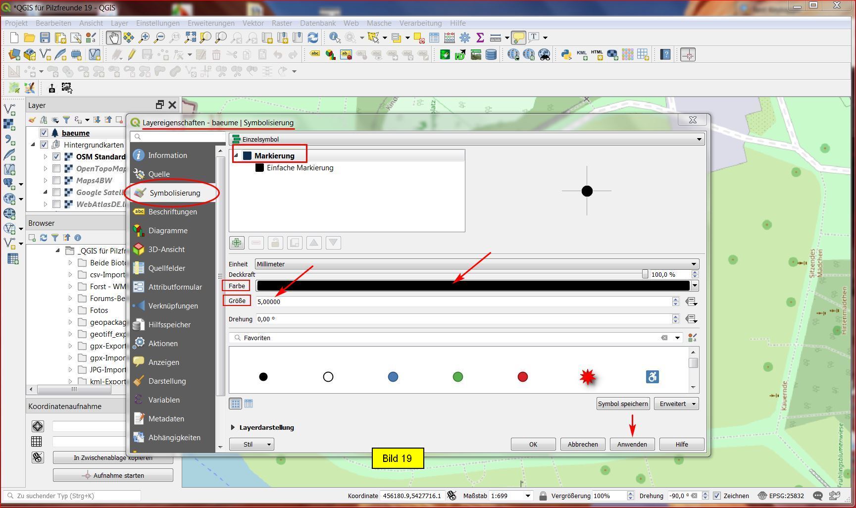The image size is (856, 508).
Task: Toggle visibility of the baeume layer
Action: pyautogui.click(x=44, y=133)
